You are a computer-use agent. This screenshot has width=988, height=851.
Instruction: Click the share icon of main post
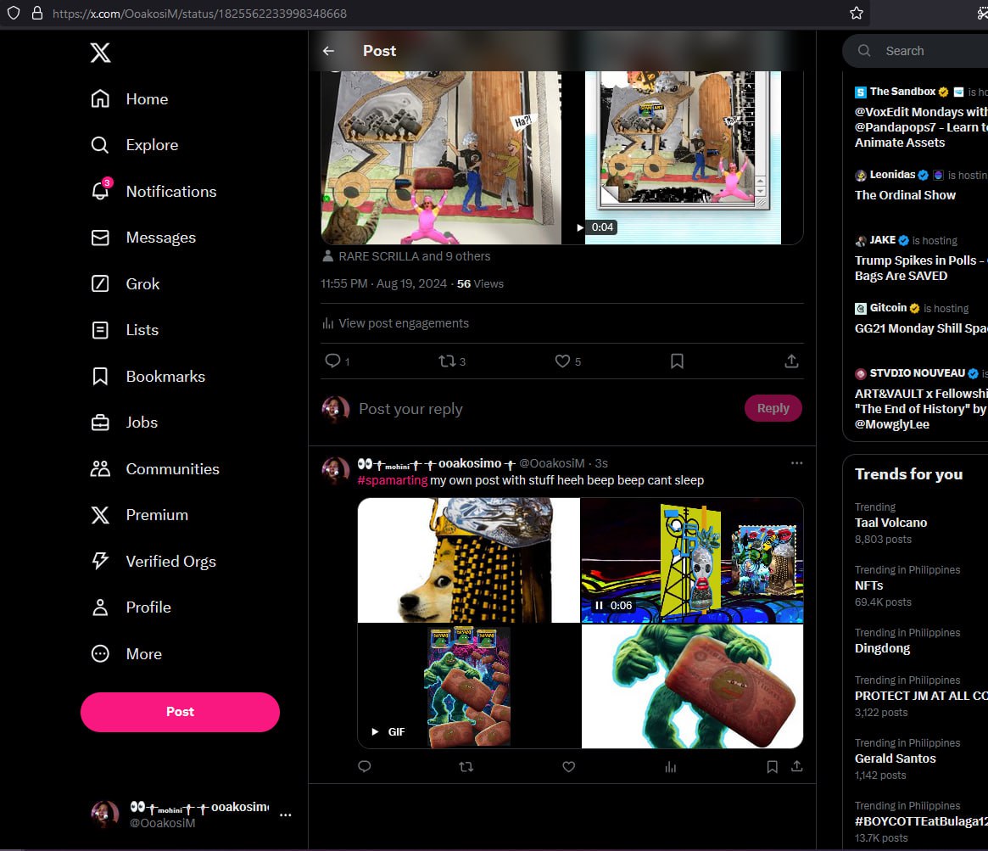[x=791, y=361]
